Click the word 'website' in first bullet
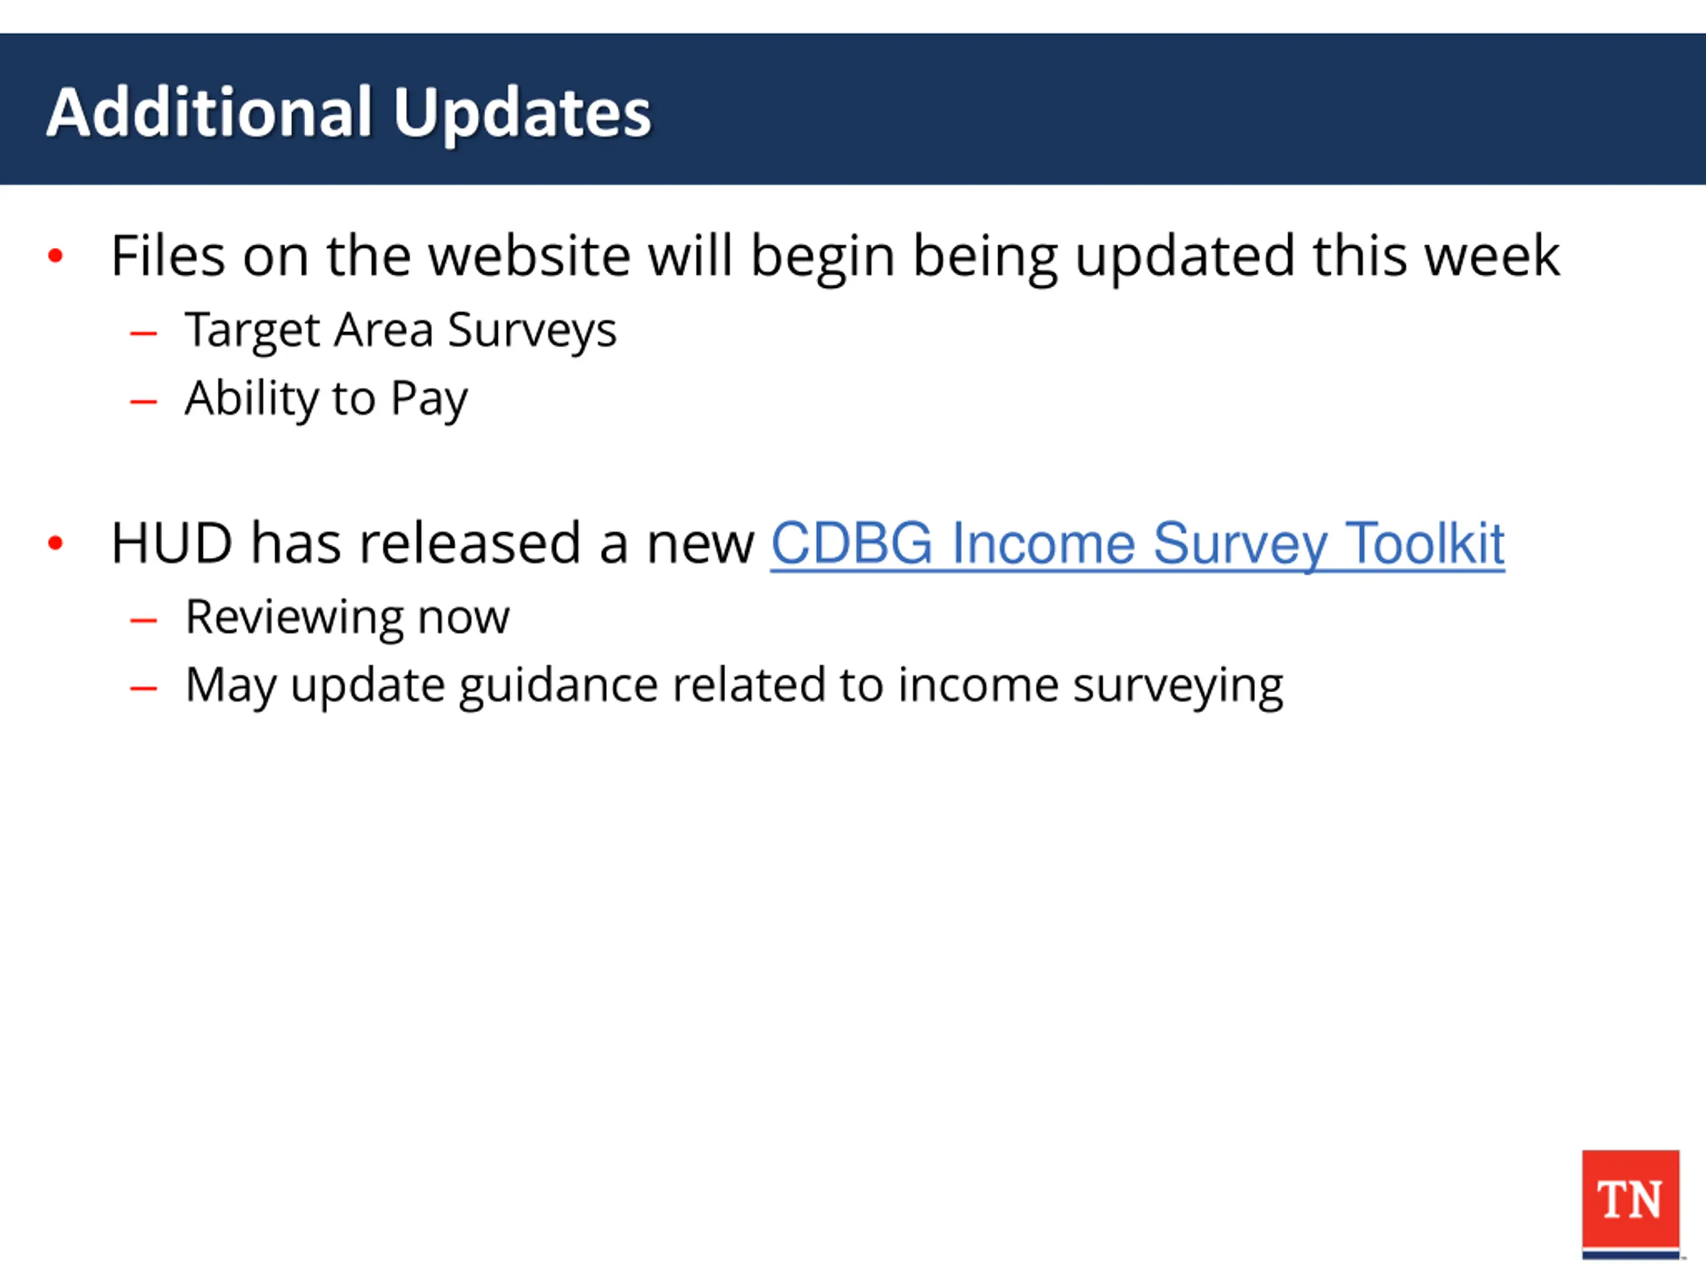Screen dimensions: 1706x1280 [530, 255]
